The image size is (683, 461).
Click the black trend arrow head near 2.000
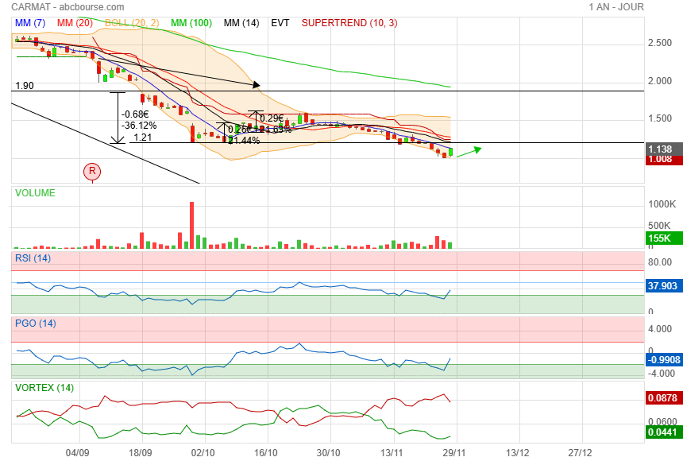tap(256, 83)
